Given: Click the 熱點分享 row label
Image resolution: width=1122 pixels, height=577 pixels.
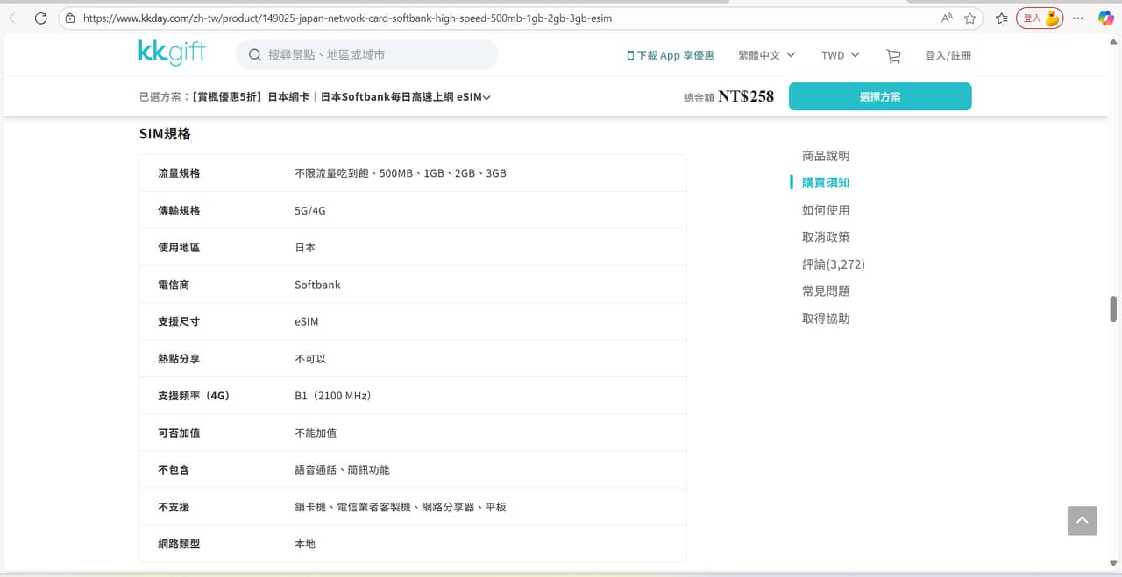Looking at the screenshot, I should 179,359.
